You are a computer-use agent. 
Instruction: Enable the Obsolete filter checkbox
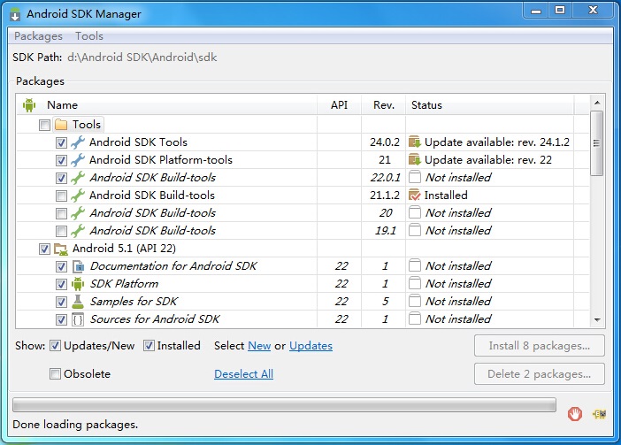point(55,373)
